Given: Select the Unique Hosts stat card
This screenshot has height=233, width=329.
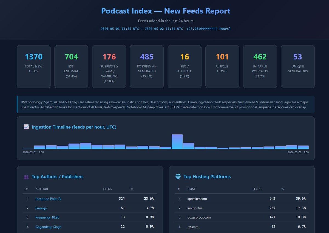Looking at the screenshot, I should [x=222, y=67].
